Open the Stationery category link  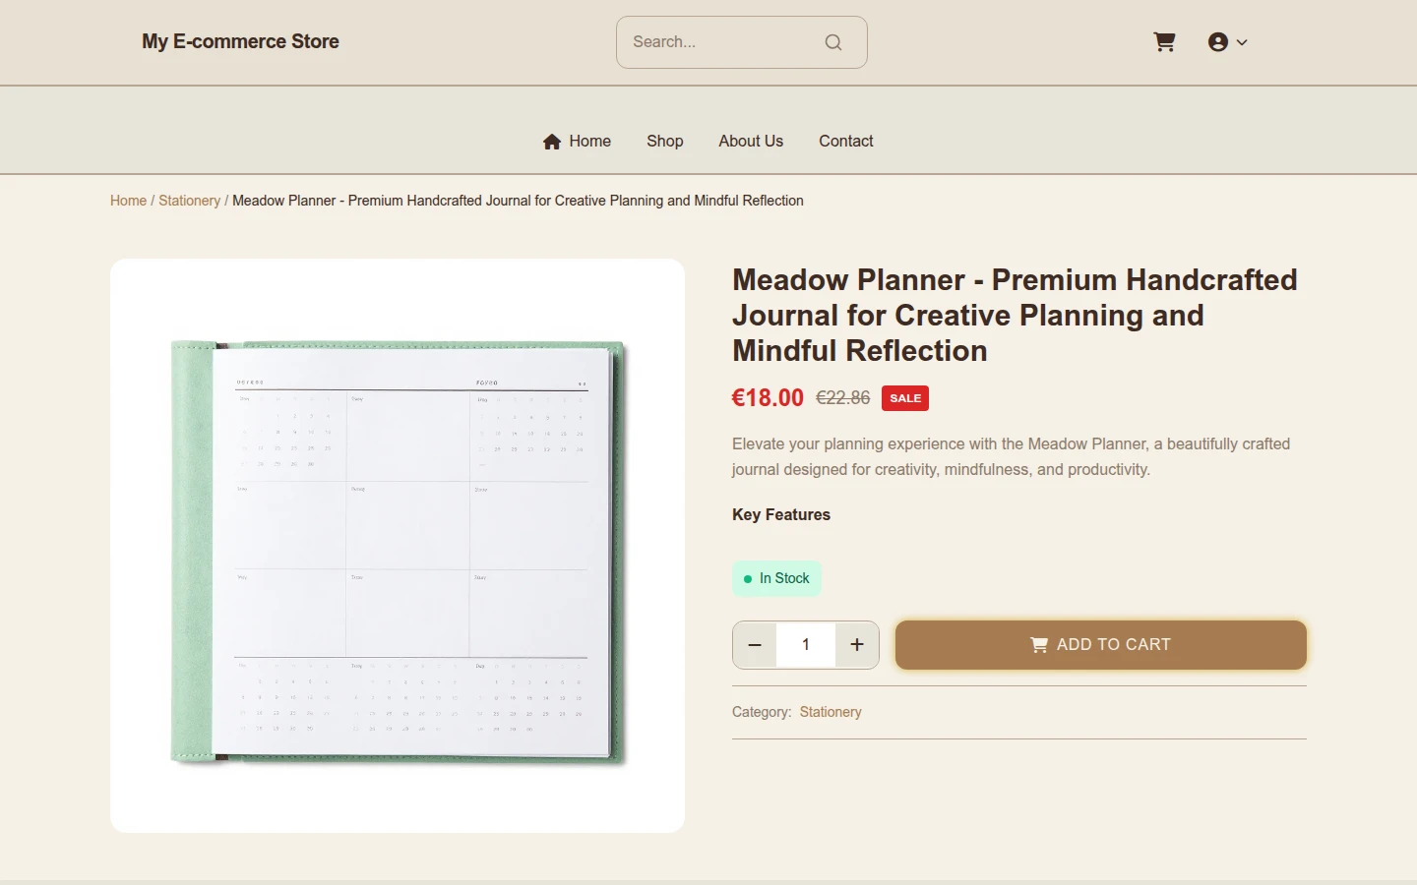(x=831, y=712)
